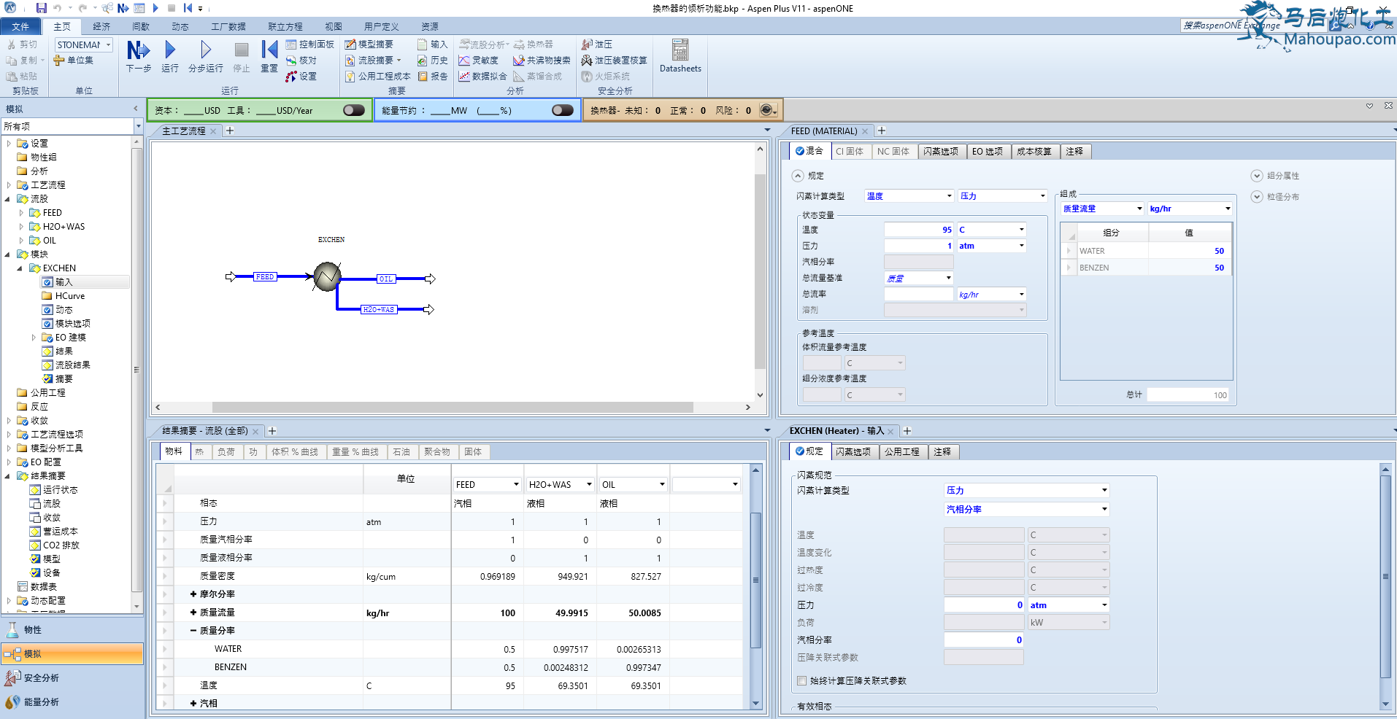This screenshot has height=719, width=1397.
Task: Open 公用工程 tab in EXCHEN form
Action: [902, 451]
